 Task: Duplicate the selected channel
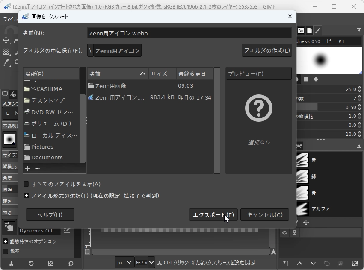327,263
